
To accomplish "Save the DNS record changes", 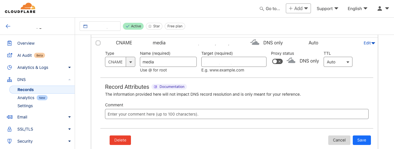I will coord(361,140).
